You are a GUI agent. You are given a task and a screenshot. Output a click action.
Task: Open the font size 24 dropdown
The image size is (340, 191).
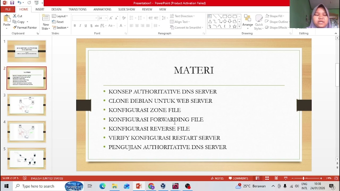[x=106, y=18]
